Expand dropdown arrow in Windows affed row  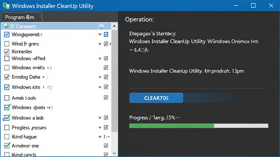point(100,59)
